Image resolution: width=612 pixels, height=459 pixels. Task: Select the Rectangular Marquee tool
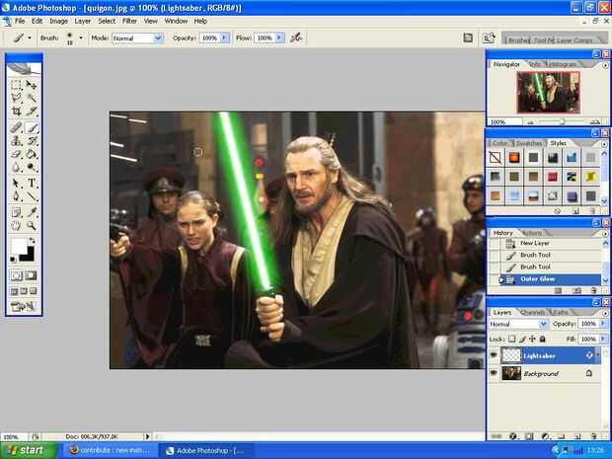pos(16,85)
